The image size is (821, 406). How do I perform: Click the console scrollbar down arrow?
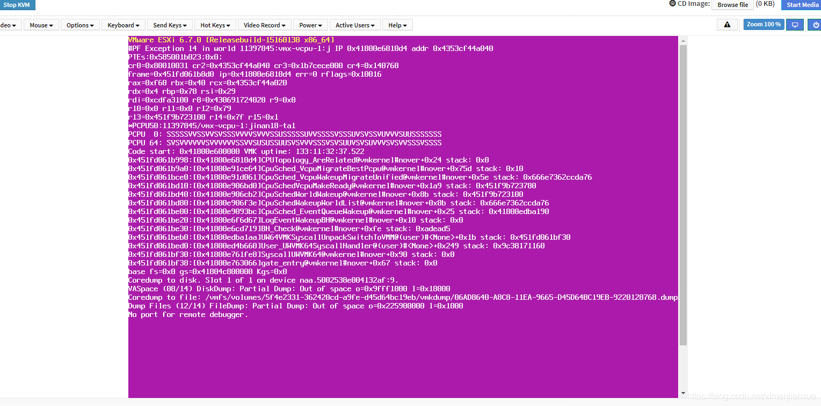(x=683, y=394)
